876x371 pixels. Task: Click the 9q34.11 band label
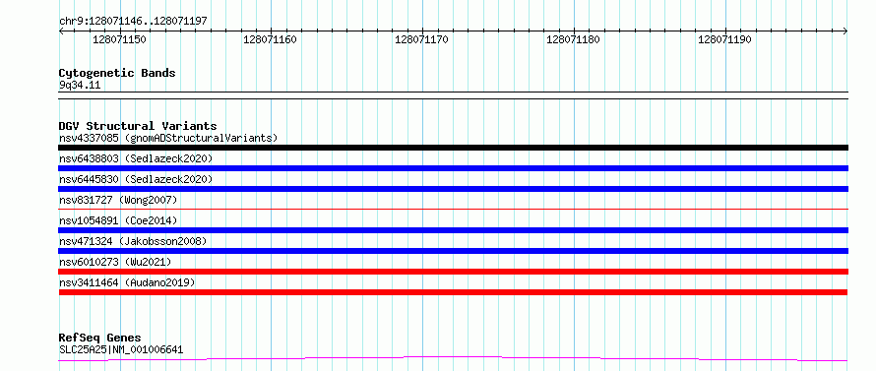80,86
